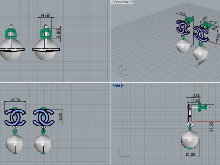Screen dimensions: 220x165
Task: Select the pearl in the Right viewport
Action: click(190, 139)
